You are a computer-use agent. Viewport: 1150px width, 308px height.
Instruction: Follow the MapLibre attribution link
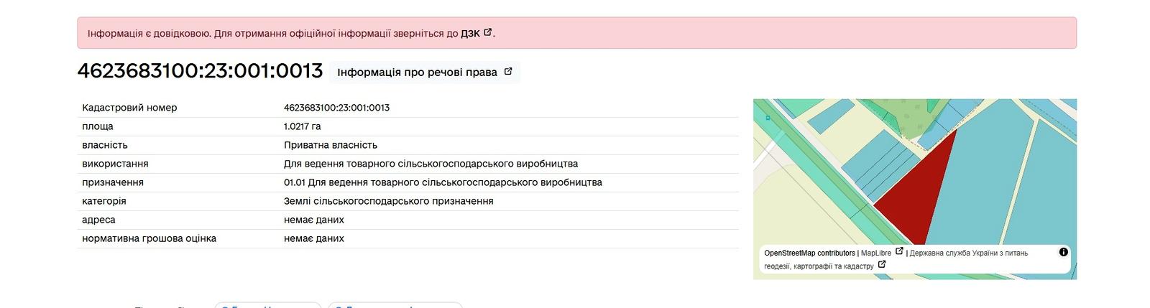[875, 253]
